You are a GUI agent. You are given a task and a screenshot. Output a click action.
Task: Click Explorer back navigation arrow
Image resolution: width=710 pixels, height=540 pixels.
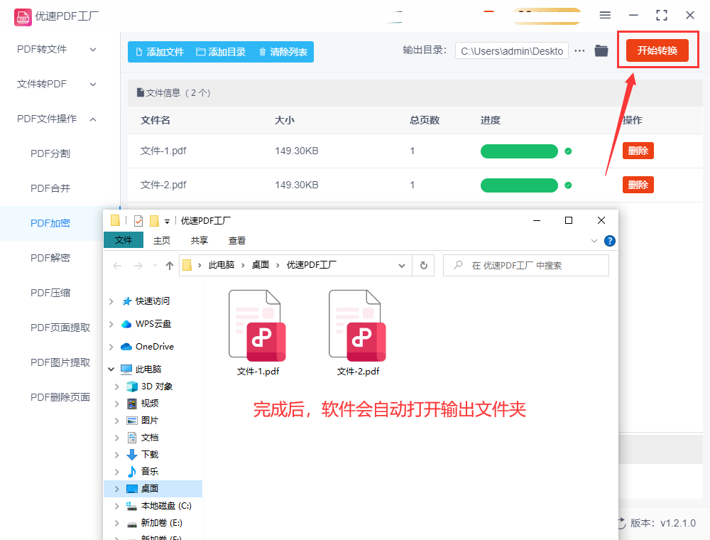point(117,266)
